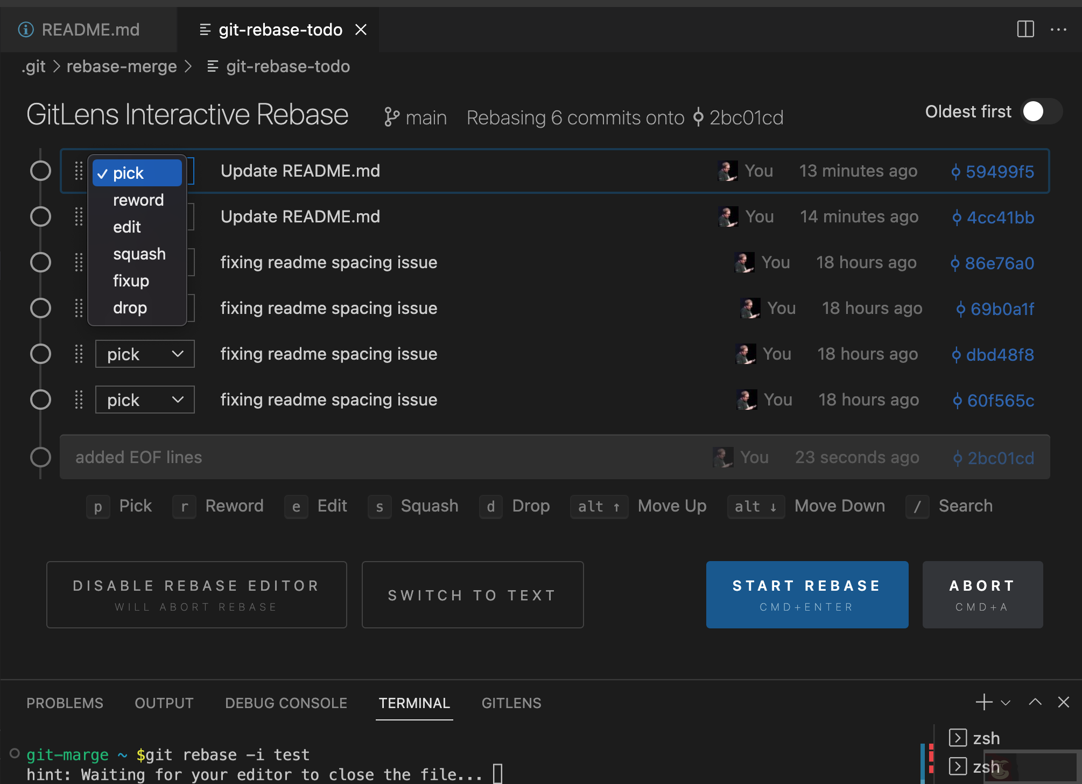Viewport: 1082px width, 784px height.
Task: Open the pick dropdown for commit 60f565c
Action: (145, 400)
